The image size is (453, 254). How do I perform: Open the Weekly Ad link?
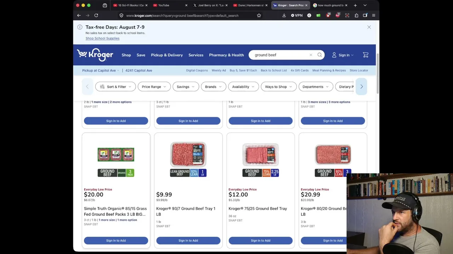[219, 71]
